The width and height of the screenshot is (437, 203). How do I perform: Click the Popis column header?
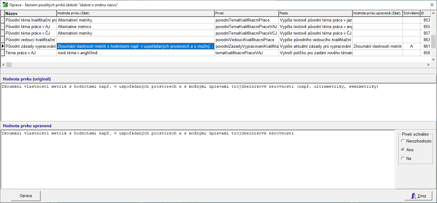[315, 13]
